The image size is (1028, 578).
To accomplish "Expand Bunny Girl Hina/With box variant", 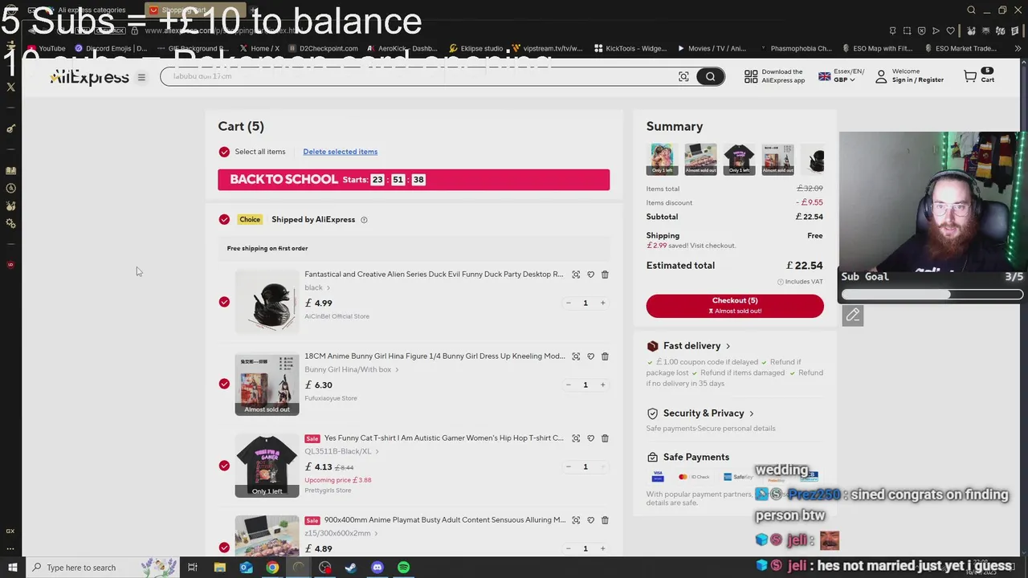I will click(x=352, y=369).
